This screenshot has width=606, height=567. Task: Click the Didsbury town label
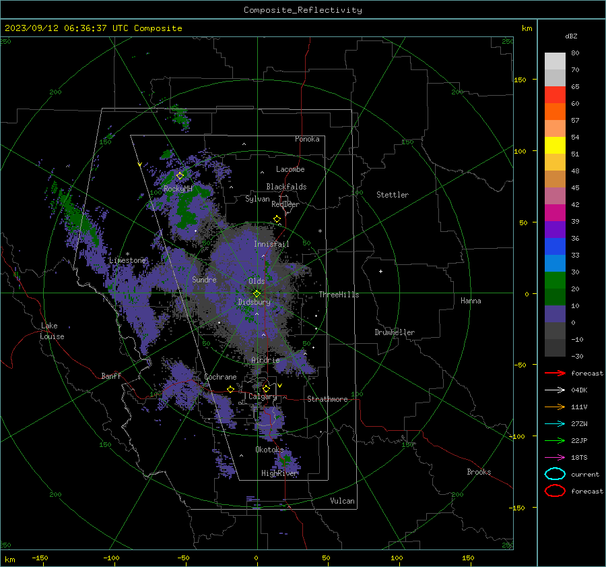click(x=255, y=302)
